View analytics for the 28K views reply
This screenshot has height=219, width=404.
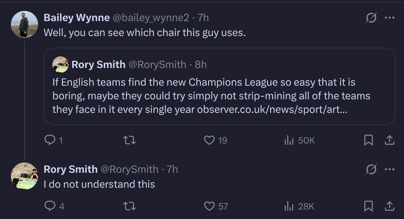pos(289,206)
